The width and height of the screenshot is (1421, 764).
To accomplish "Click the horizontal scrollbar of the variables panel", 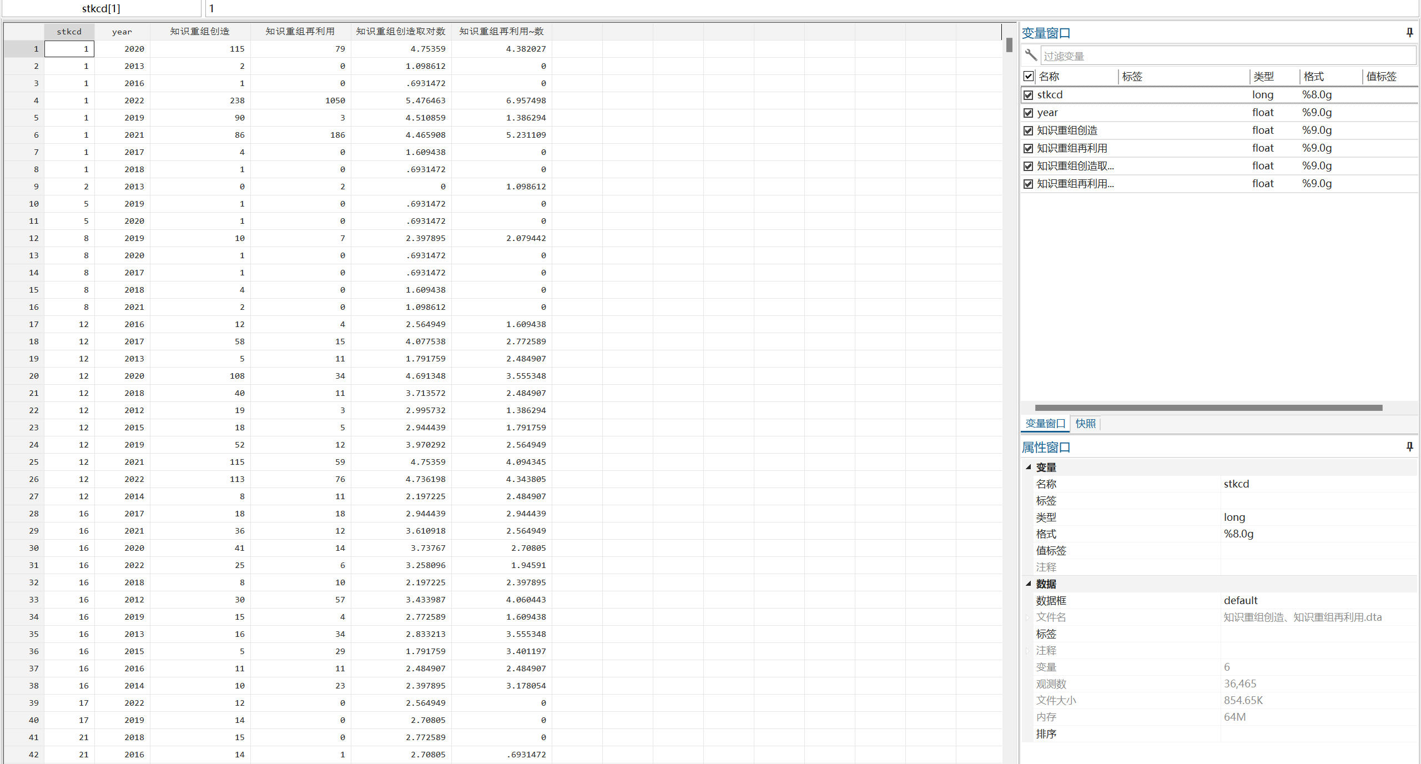I will pos(1208,408).
